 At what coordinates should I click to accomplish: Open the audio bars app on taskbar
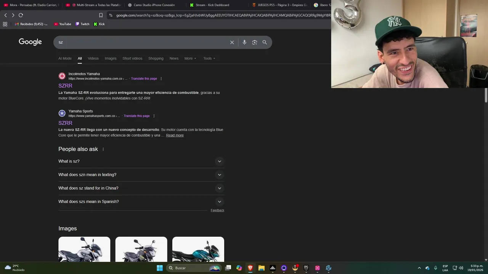(x=273, y=268)
